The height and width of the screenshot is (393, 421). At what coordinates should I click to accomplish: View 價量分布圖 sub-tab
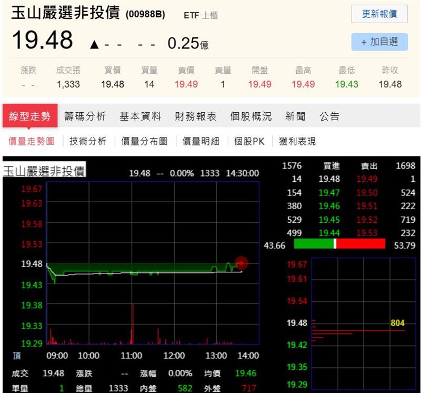(144, 141)
